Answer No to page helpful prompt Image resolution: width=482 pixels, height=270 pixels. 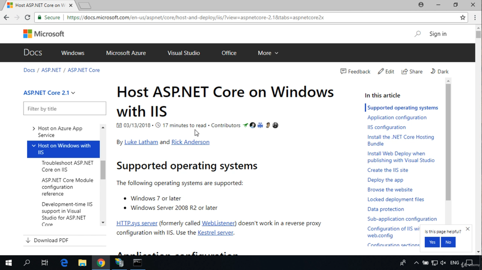pos(448,242)
